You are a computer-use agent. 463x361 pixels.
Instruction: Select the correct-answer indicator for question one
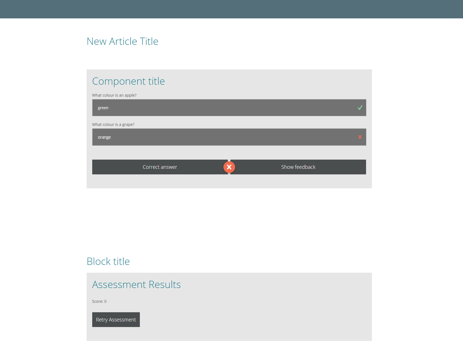pos(360,108)
